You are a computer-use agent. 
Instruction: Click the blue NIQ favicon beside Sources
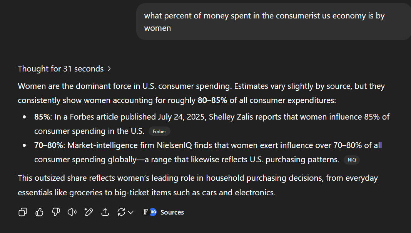(x=153, y=212)
